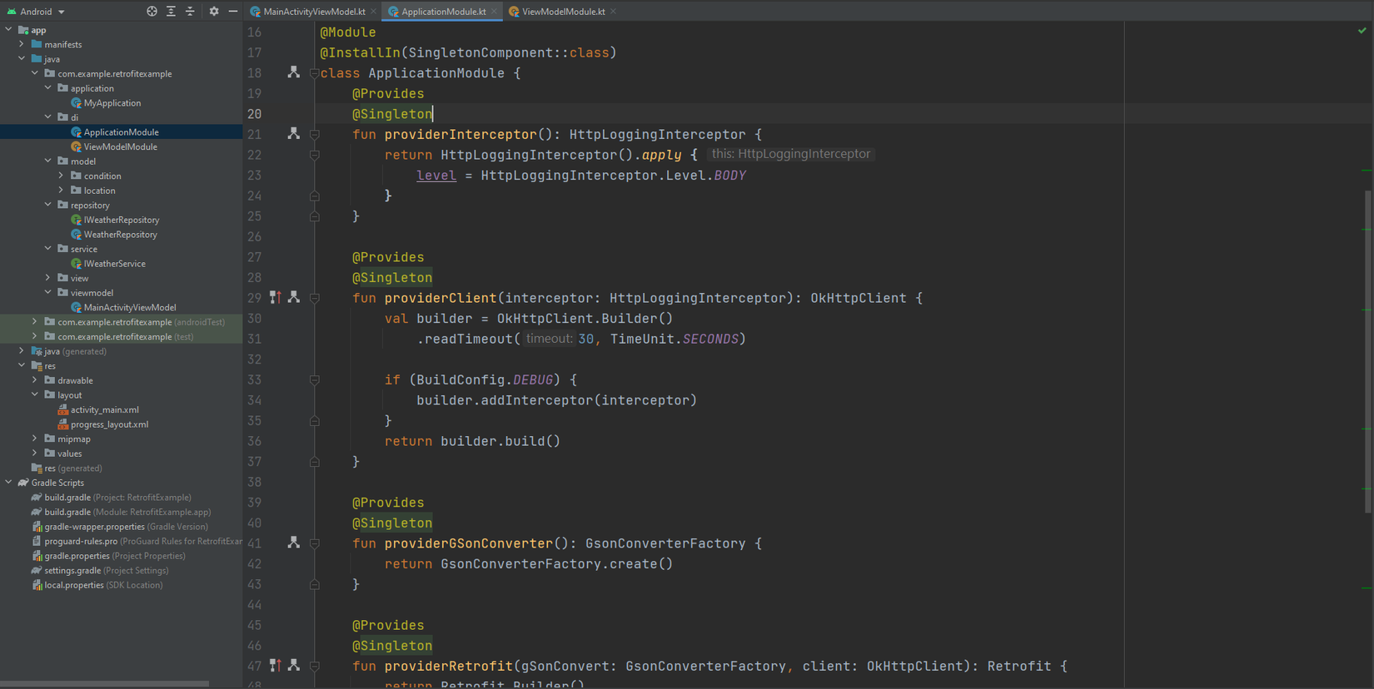Select ViewModelModule in project tree

pyautogui.click(x=120, y=146)
